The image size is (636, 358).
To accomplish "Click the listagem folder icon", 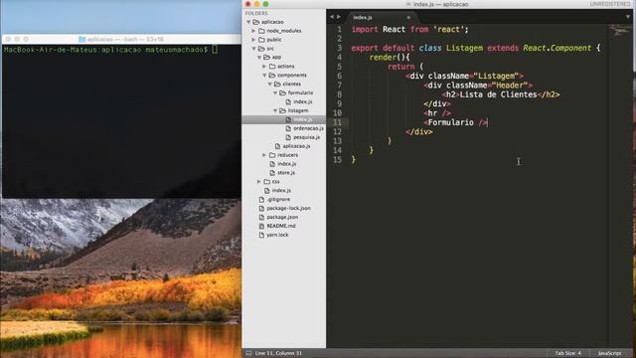I will [x=282, y=110].
